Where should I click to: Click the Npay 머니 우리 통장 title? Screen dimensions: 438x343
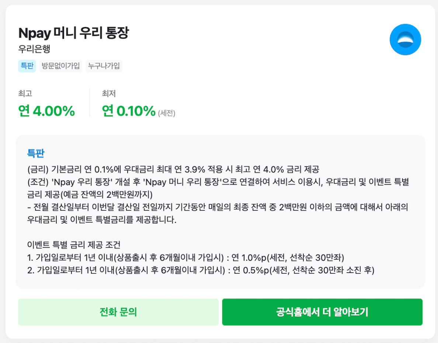[73, 33]
